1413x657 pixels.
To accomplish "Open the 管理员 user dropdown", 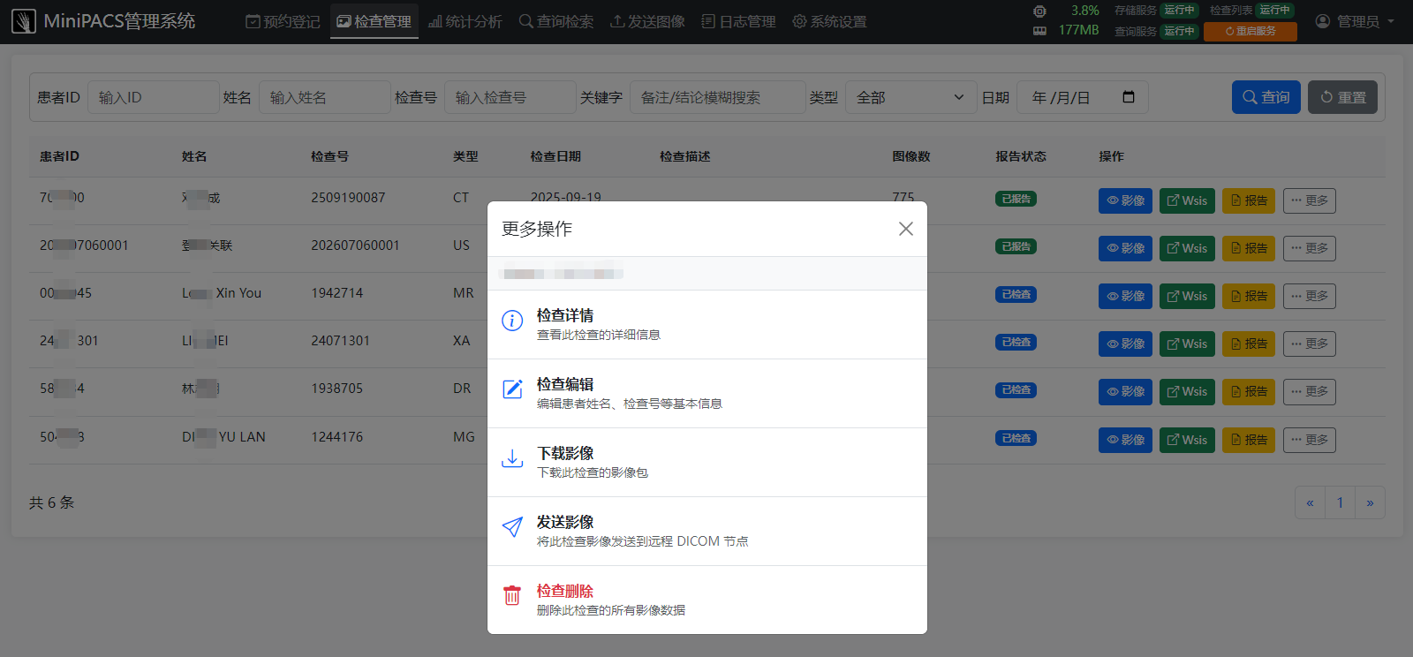I will pos(1355,21).
